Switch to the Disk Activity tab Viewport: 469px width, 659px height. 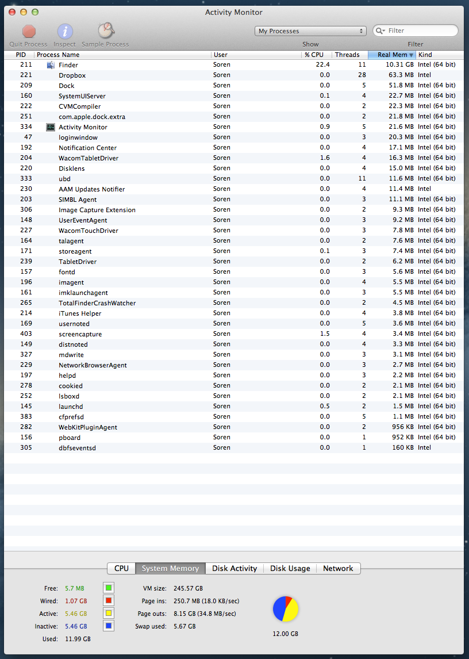[x=234, y=568]
